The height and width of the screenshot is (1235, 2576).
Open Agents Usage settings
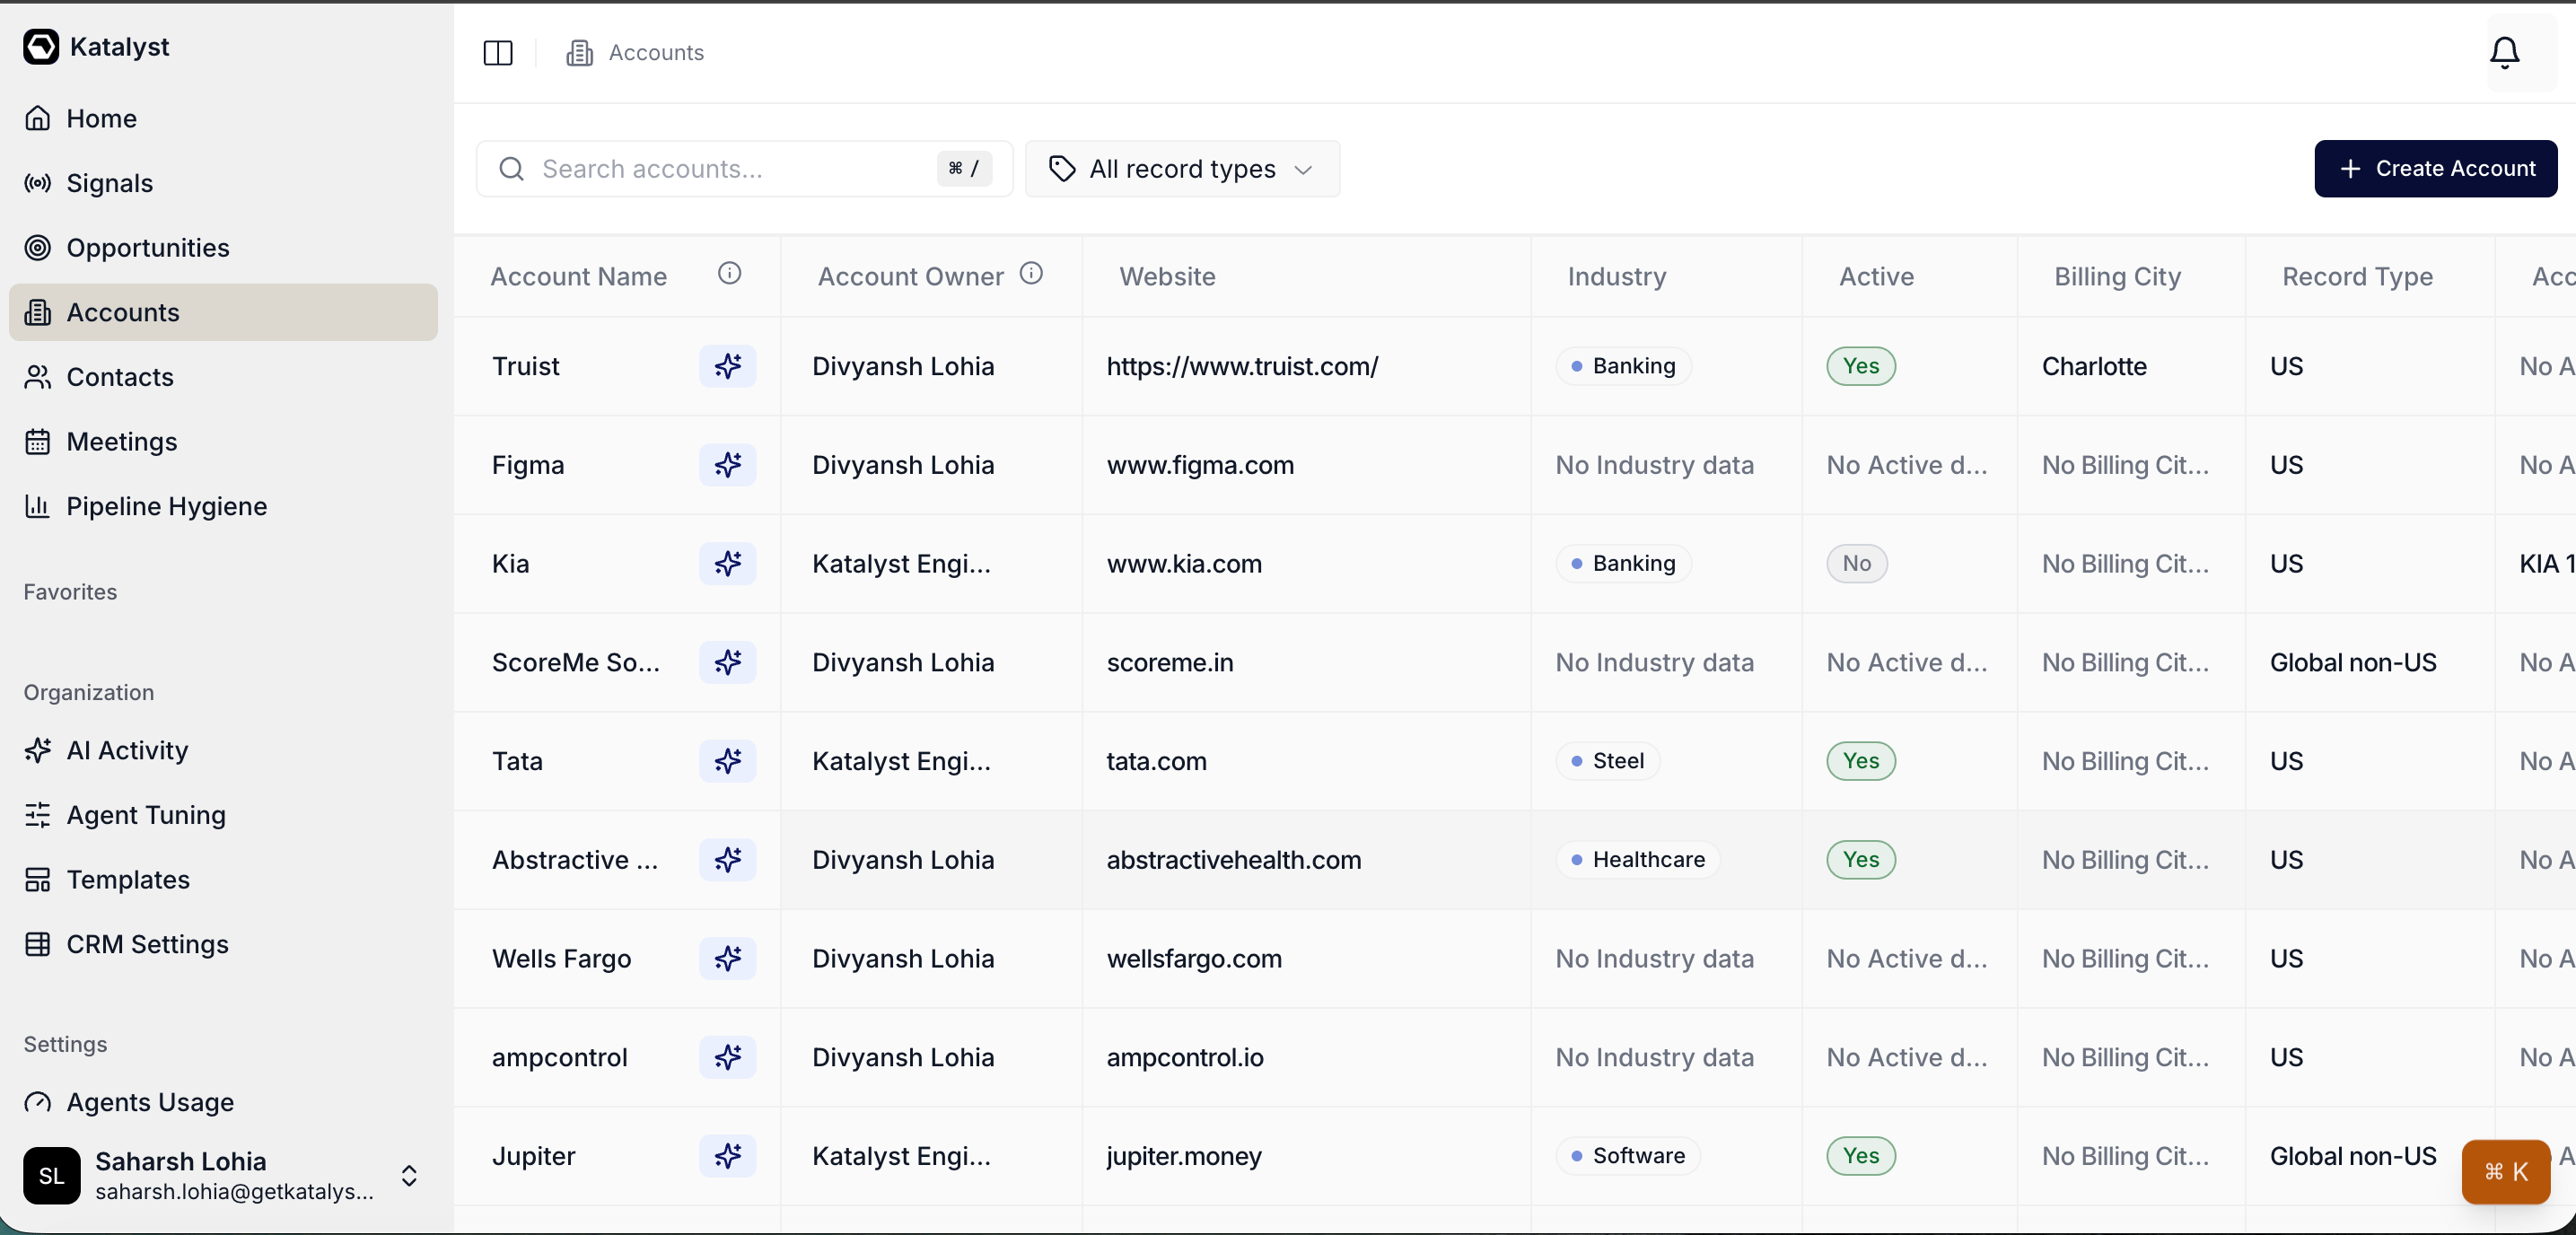click(x=223, y=1102)
